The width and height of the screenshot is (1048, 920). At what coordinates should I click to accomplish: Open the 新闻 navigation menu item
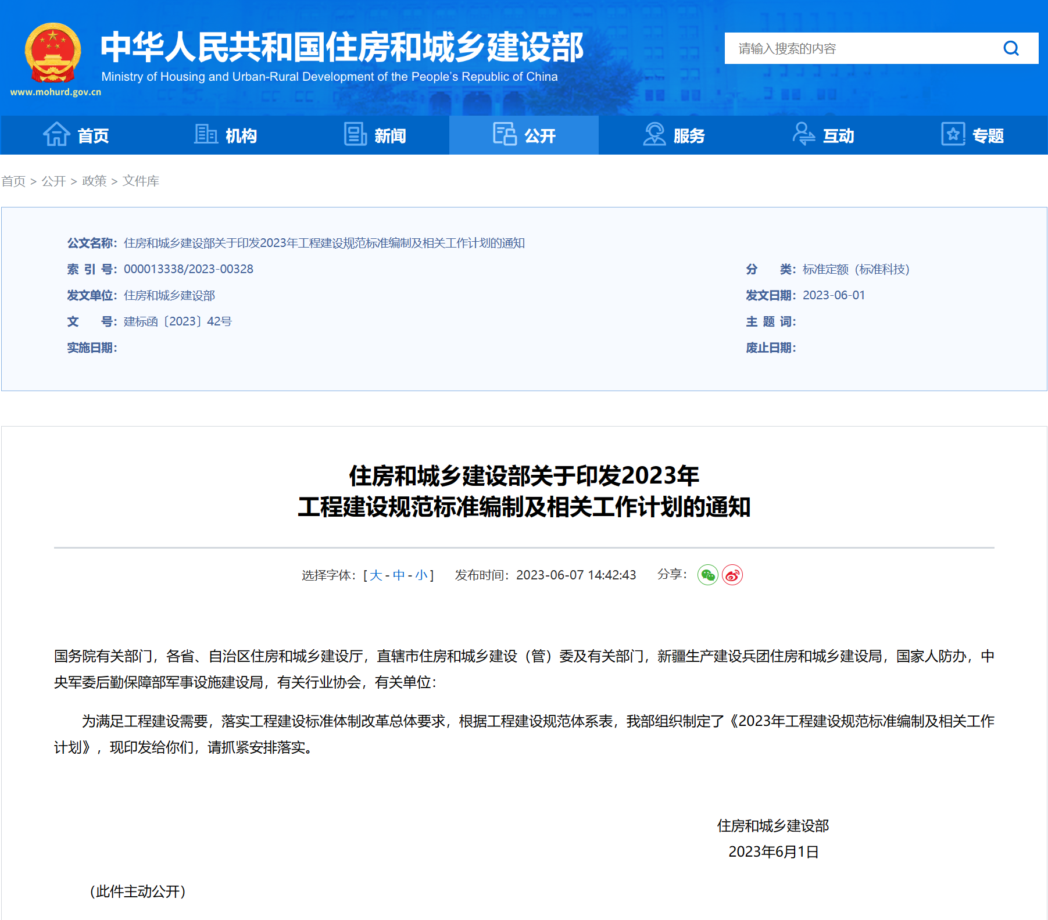pyautogui.click(x=389, y=135)
